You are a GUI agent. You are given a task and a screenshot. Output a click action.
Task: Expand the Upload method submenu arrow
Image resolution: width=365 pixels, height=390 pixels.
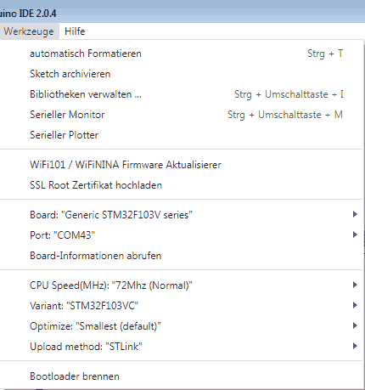(355, 346)
